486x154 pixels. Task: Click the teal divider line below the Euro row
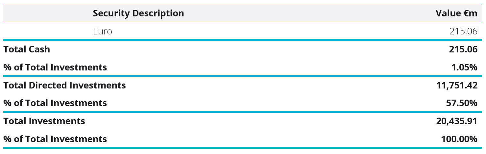243,40
